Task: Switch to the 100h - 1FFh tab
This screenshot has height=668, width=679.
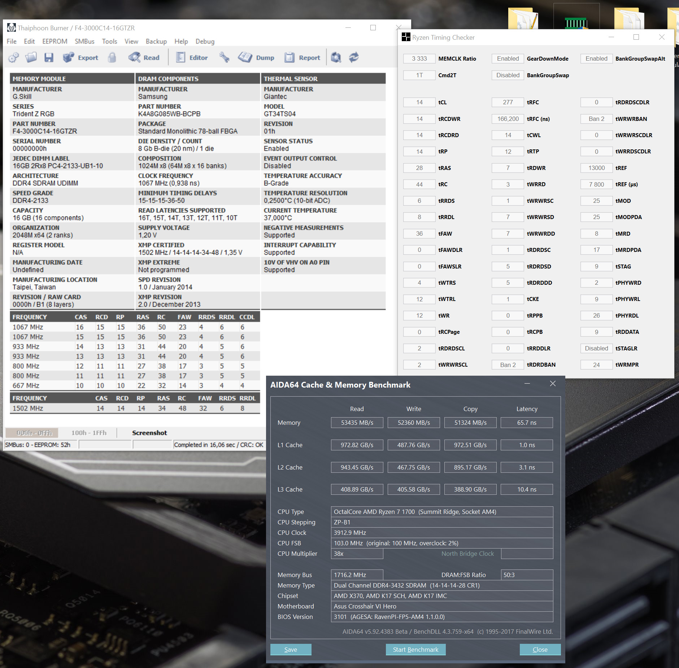Action: pos(89,433)
